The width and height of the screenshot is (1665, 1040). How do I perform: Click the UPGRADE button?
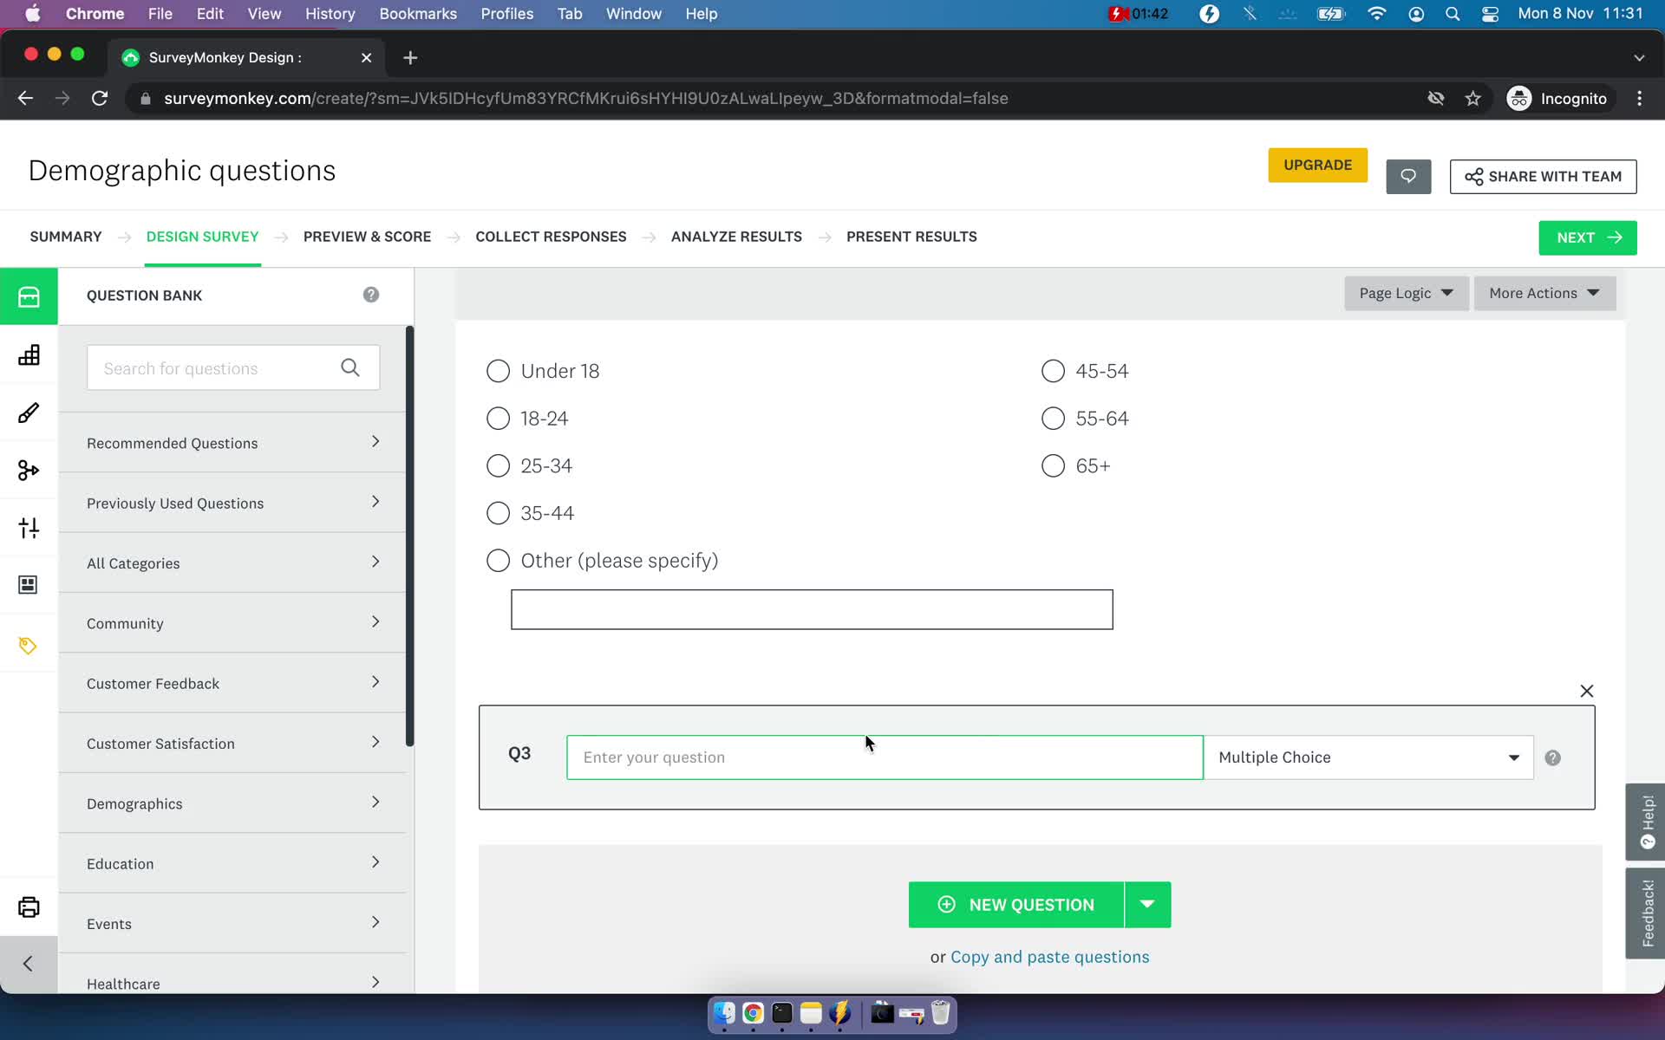pyautogui.click(x=1316, y=164)
